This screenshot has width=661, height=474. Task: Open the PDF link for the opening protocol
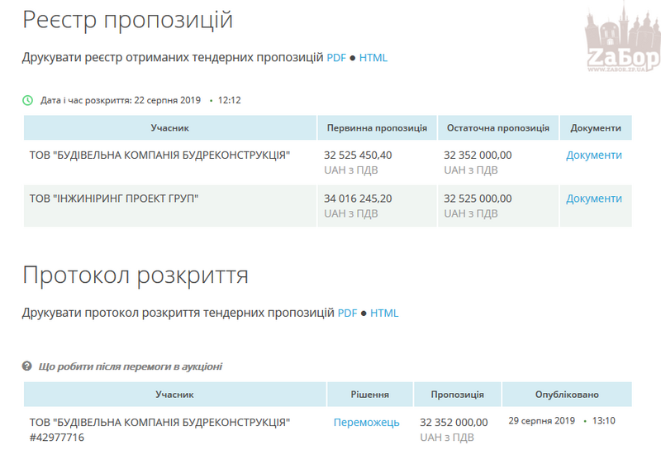point(347,314)
